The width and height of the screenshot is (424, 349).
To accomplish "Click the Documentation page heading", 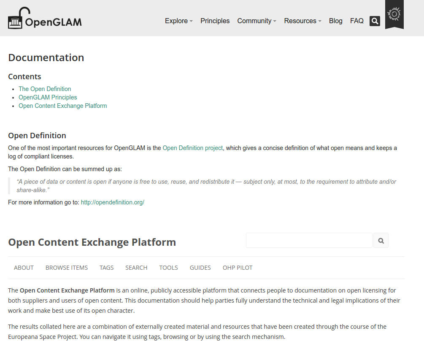I will tap(46, 58).
